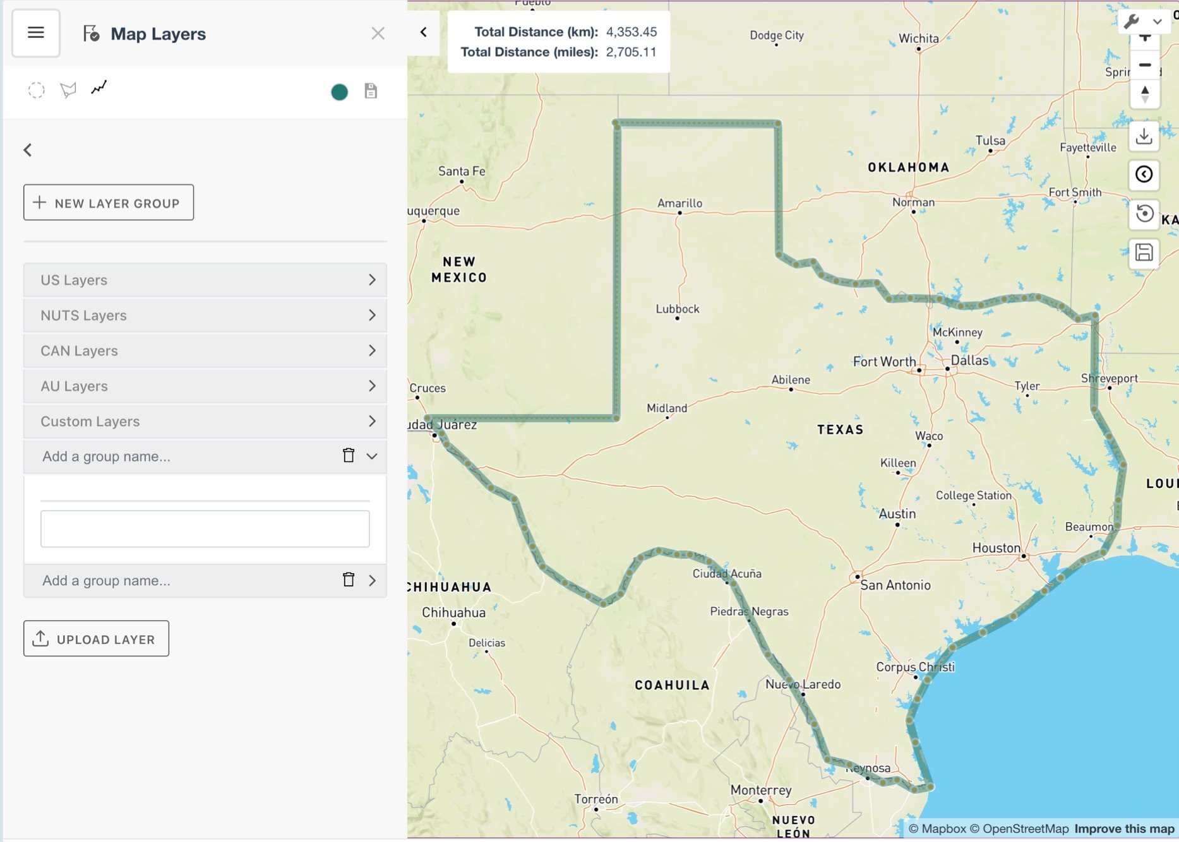
Task: Expand the Custom Layers group
Action: coord(205,421)
